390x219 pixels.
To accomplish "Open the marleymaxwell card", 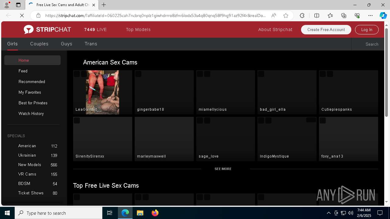I will [164, 139].
